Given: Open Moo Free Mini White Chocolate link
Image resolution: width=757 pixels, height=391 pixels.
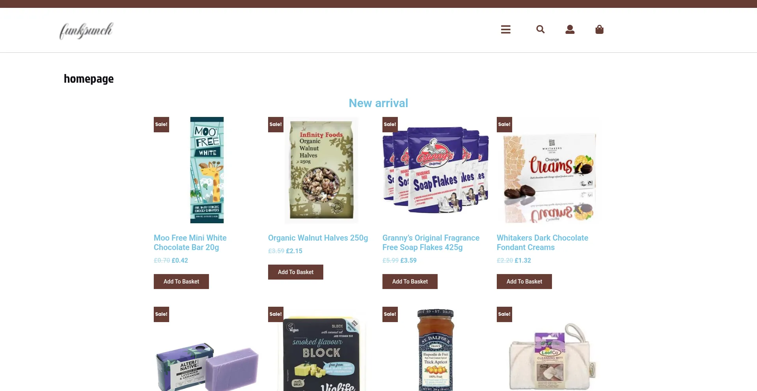Looking at the screenshot, I should click(190, 243).
